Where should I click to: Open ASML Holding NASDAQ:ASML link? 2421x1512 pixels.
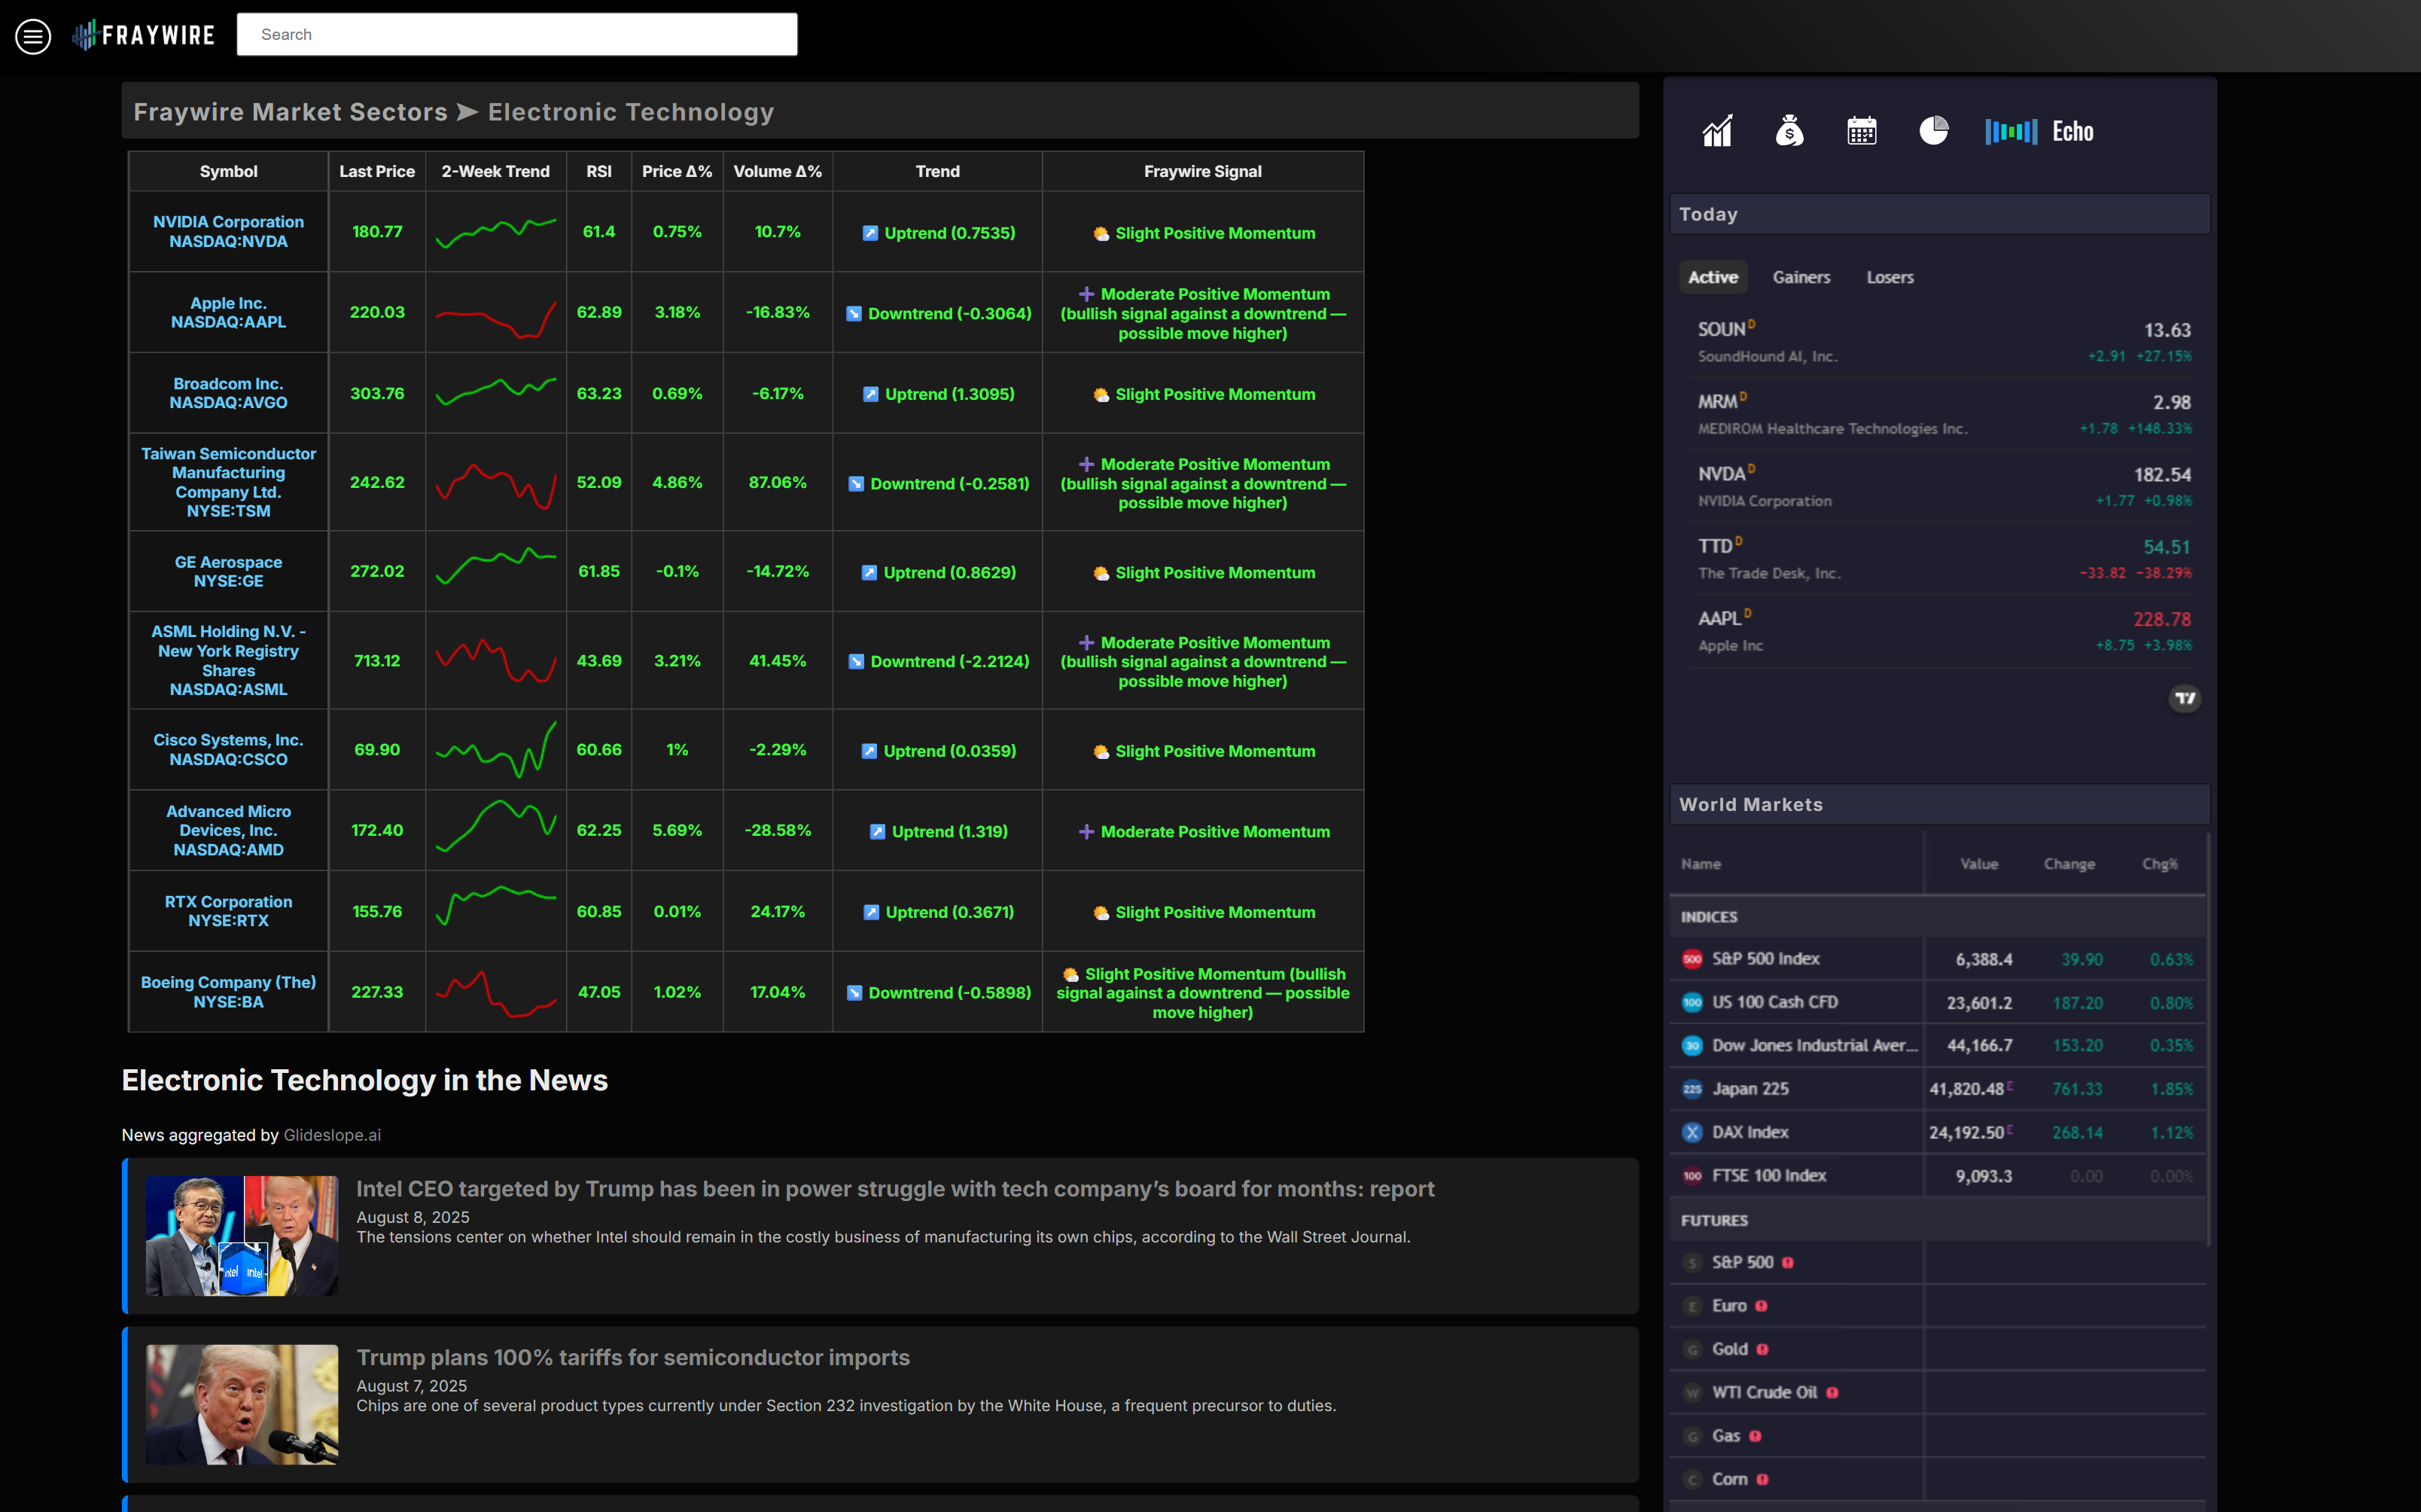pos(228,660)
